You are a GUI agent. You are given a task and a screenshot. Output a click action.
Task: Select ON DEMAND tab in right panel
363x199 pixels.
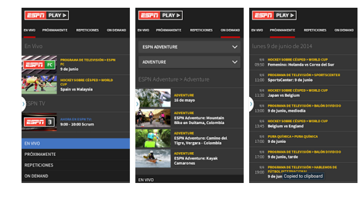pyautogui.click(x=344, y=30)
